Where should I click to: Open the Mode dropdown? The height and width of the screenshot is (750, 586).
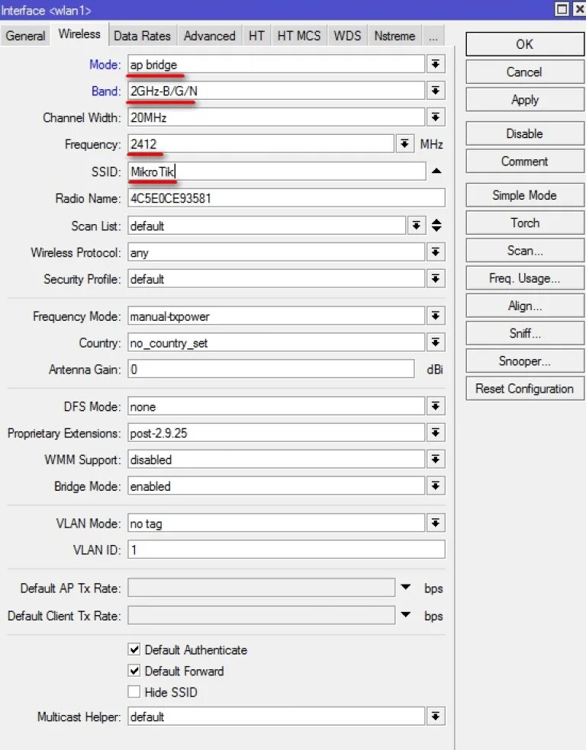click(x=436, y=64)
